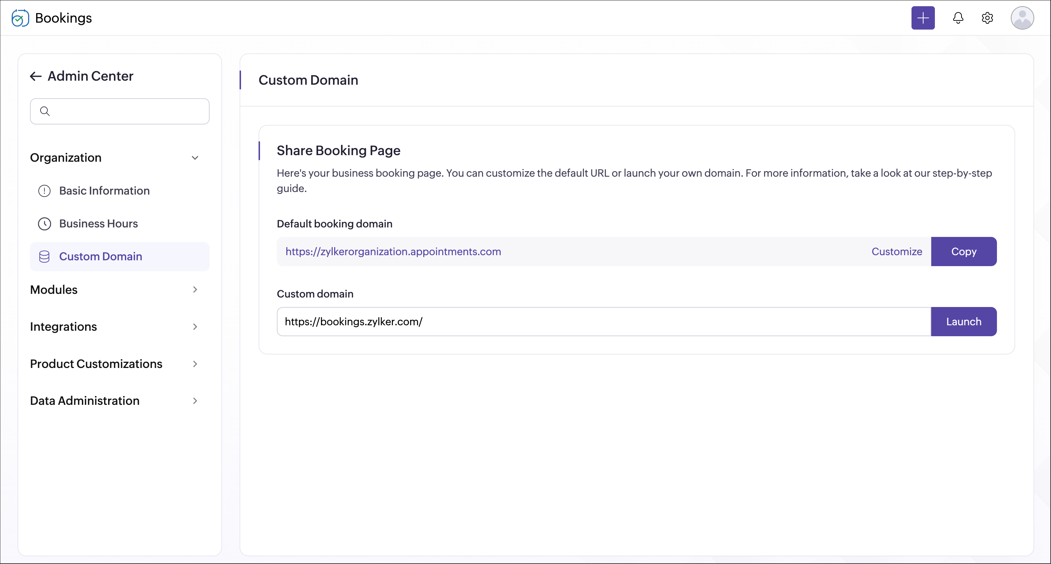Screen dimensions: 1051x564
Task: Click the purple plus create button
Action: [923, 18]
